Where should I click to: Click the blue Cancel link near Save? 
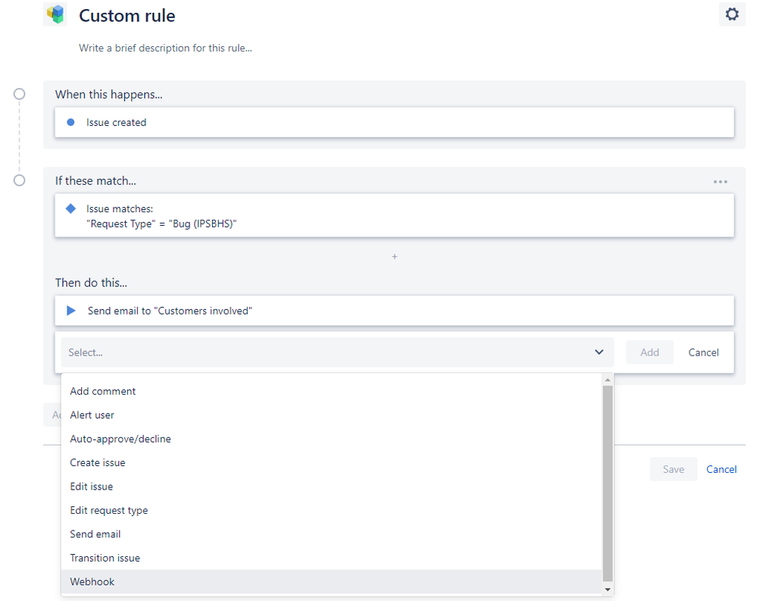[721, 468]
